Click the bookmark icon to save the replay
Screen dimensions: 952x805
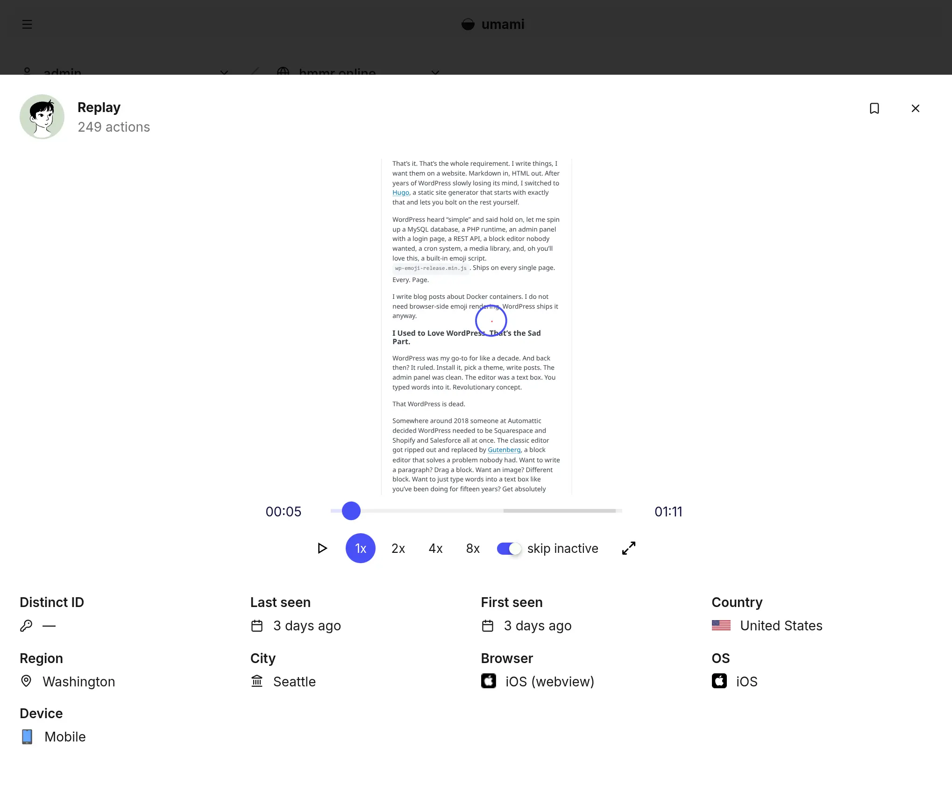[x=874, y=108]
